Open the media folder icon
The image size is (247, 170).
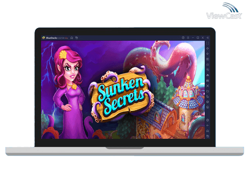point(208,91)
